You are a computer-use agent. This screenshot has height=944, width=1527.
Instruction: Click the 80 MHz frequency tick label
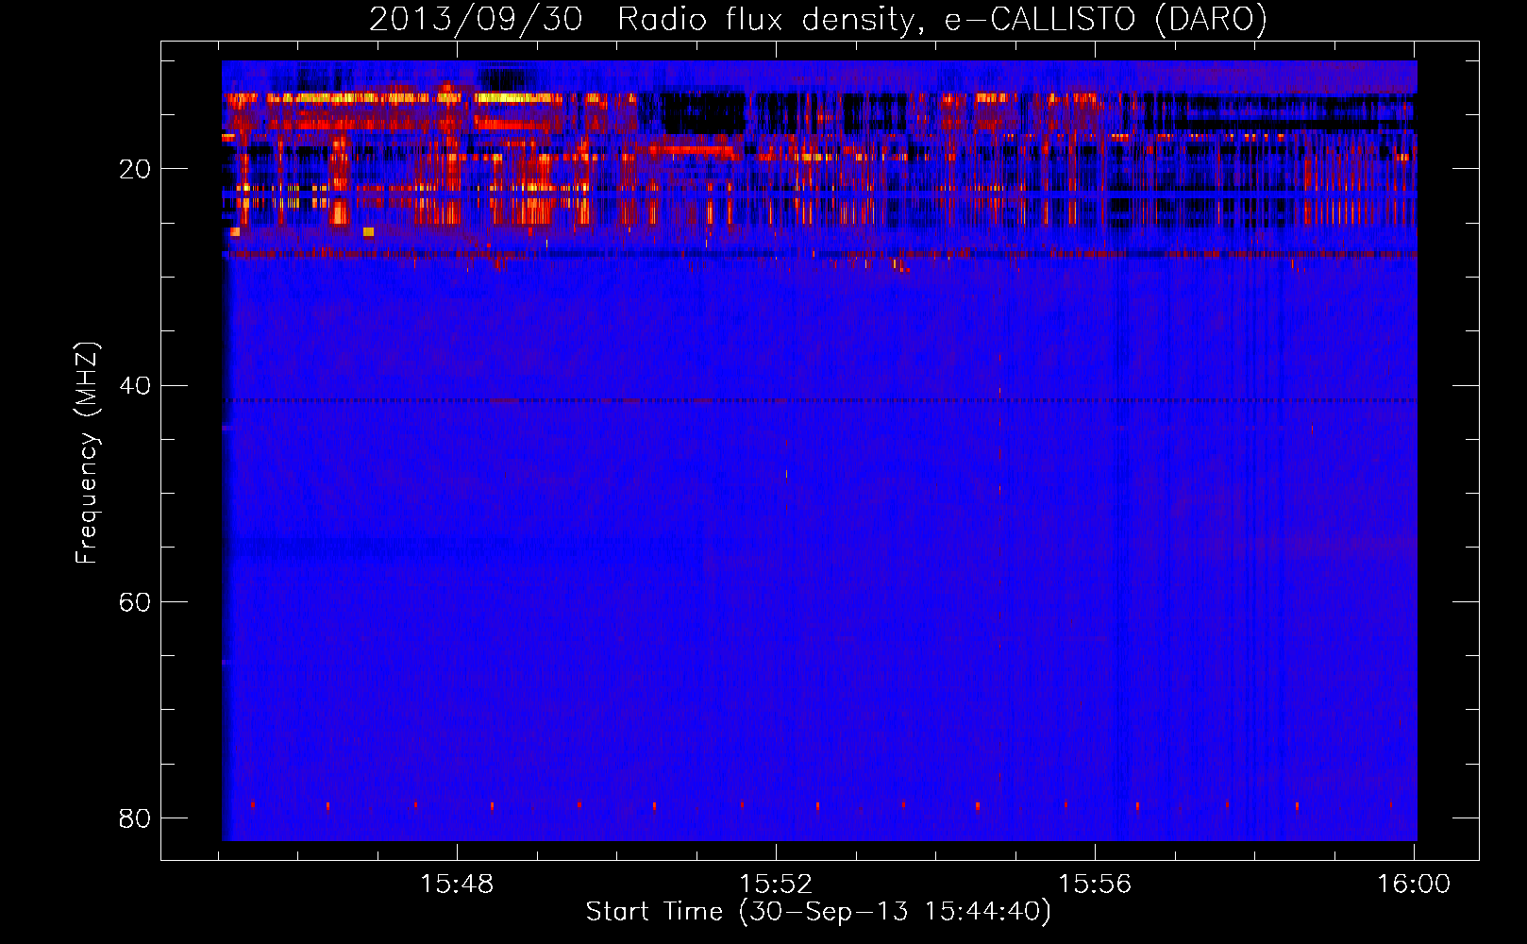[135, 818]
